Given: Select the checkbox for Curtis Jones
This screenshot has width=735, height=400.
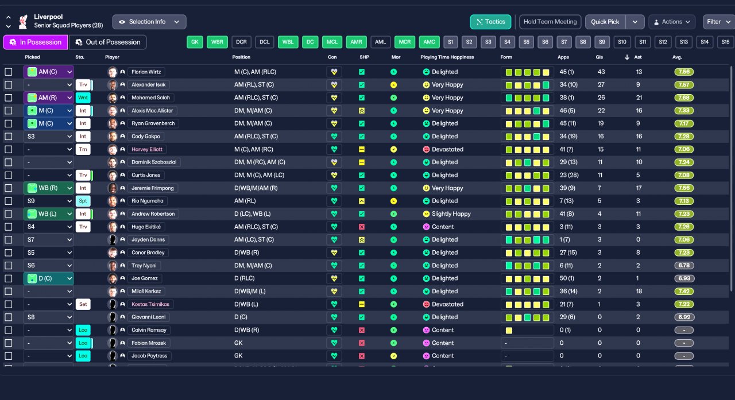Looking at the screenshot, I should (x=8, y=176).
